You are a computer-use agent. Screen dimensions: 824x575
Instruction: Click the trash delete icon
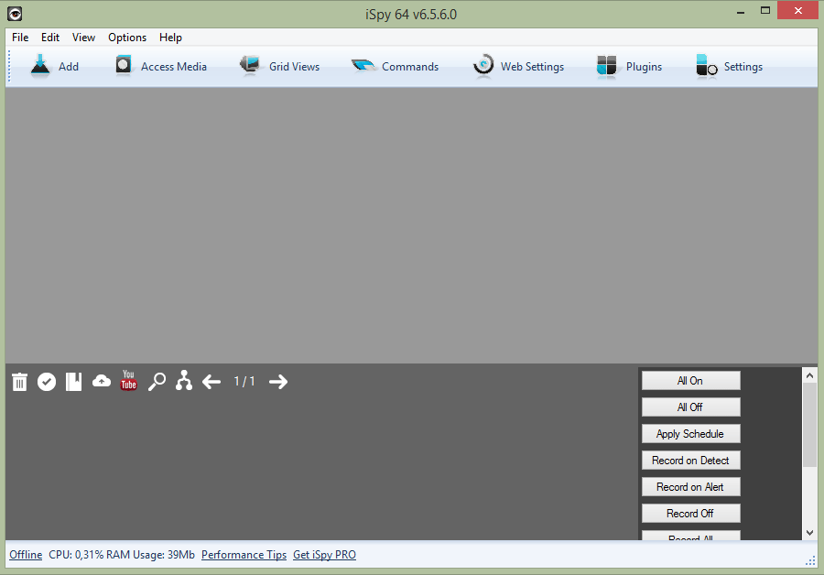(x=19, y=382)
